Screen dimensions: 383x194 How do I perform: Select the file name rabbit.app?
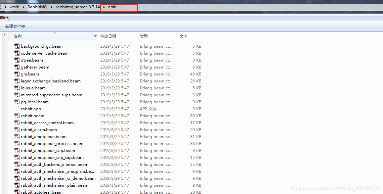(31, 109)
